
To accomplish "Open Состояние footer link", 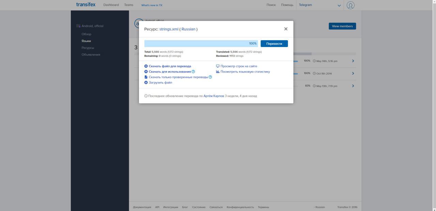I will click(x=199, y=207).
